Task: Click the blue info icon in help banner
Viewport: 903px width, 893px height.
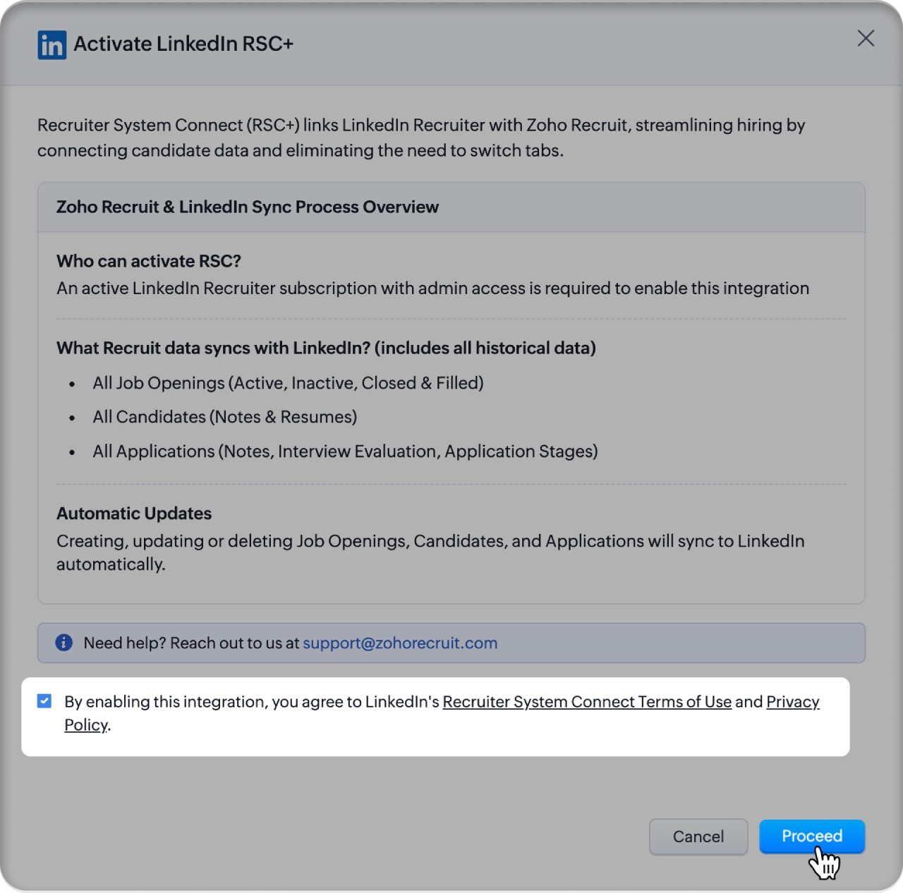Action: point(64,643)
